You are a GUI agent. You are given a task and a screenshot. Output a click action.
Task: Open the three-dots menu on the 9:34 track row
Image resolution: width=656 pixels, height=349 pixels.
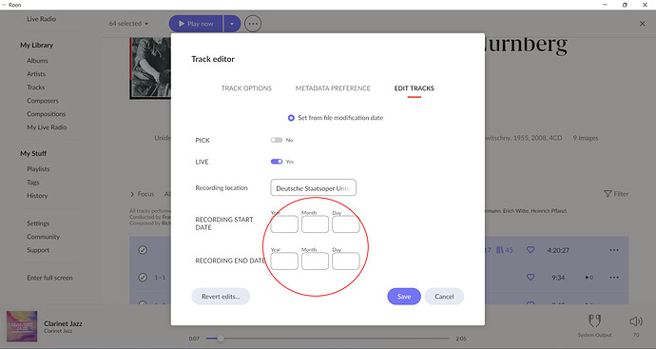614,278
